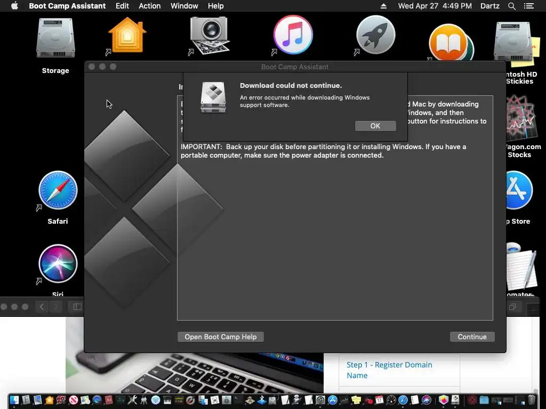Open Finder from the Dock

[x=14, y=400]
